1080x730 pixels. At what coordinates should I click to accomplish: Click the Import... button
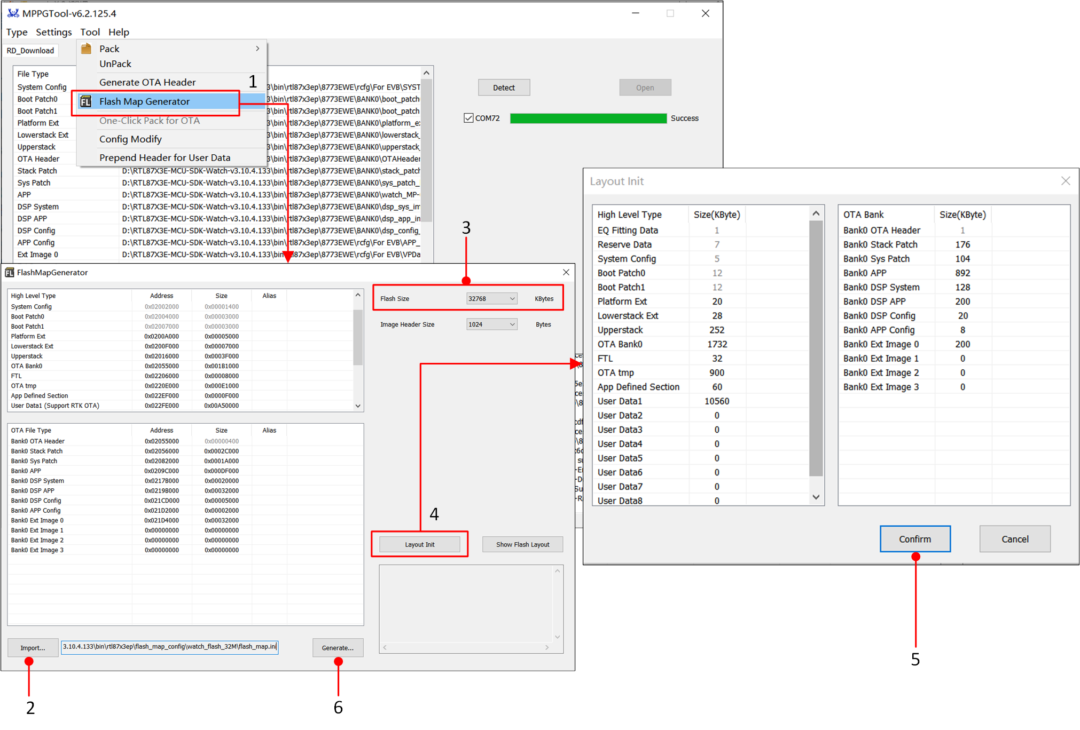[x=33, y=648]
